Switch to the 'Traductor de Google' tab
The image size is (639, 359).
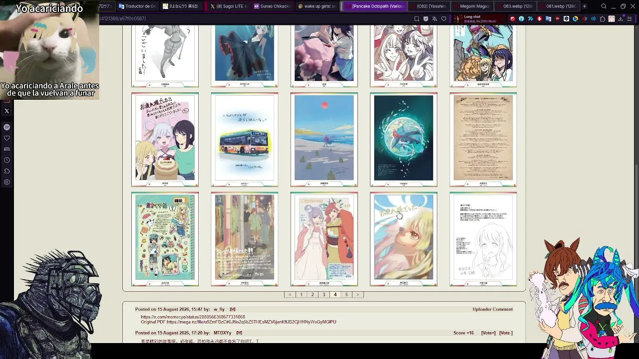pos(137,6)
